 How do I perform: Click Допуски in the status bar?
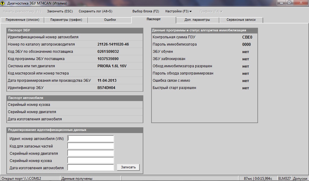tap(300, 179)
